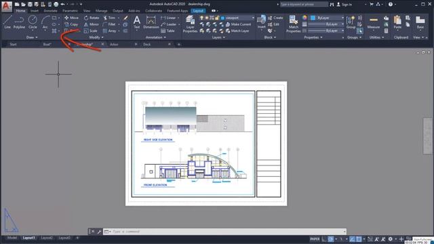
Task: Open the Layout contextual ribbon tab
Action: click(198, 11)
